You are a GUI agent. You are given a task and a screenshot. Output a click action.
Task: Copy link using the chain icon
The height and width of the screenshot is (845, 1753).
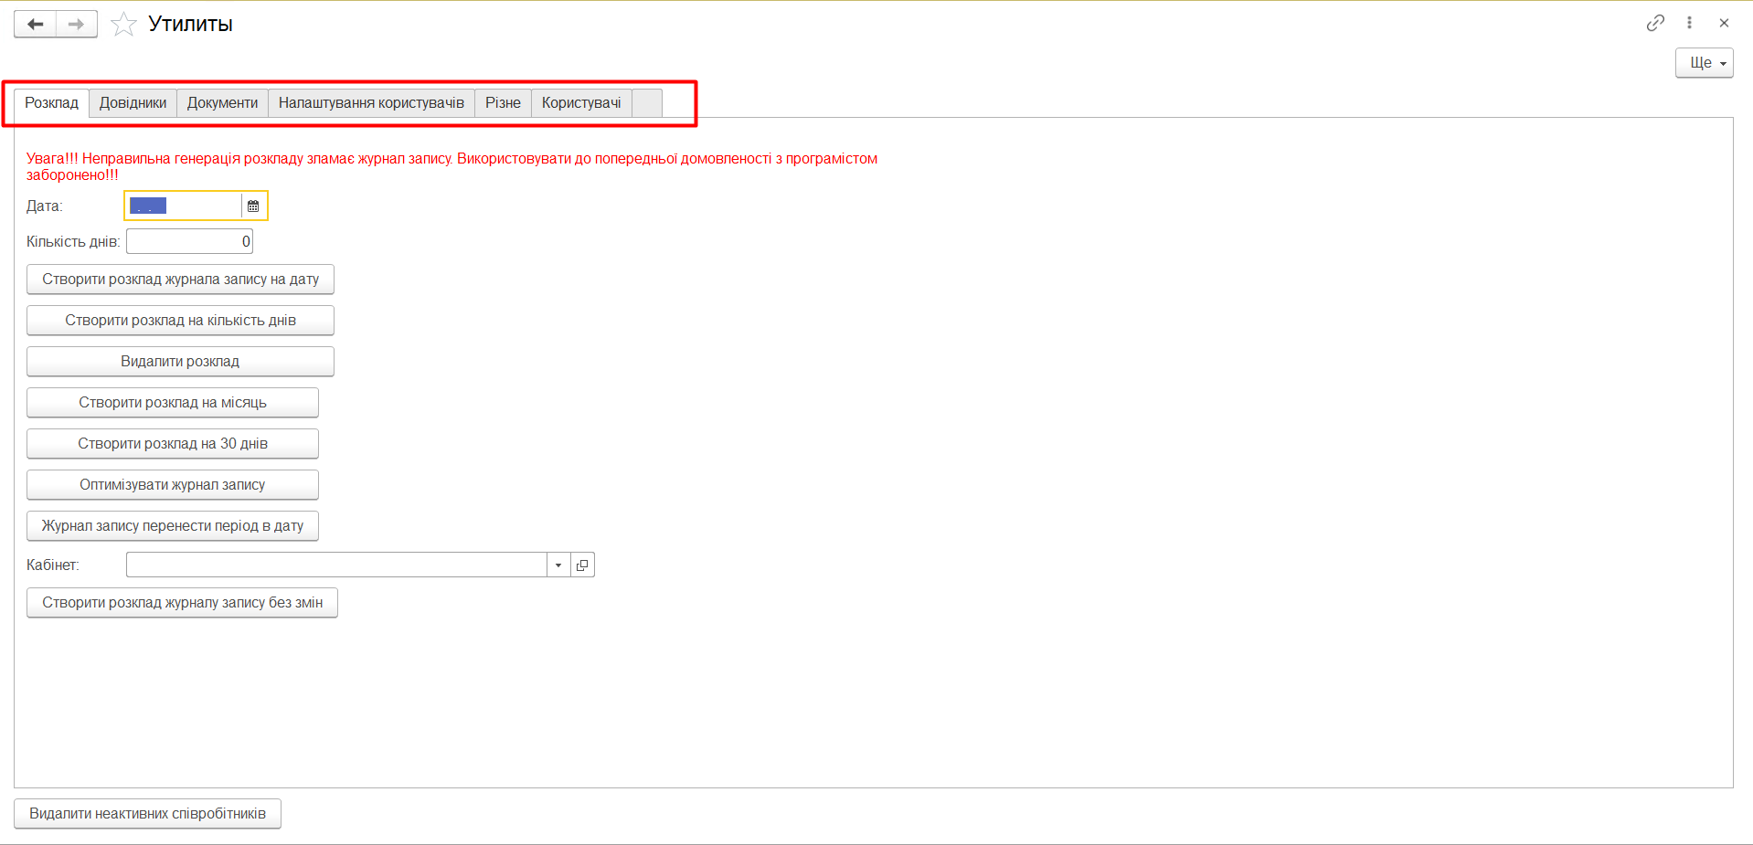[x=1655, y=23]
